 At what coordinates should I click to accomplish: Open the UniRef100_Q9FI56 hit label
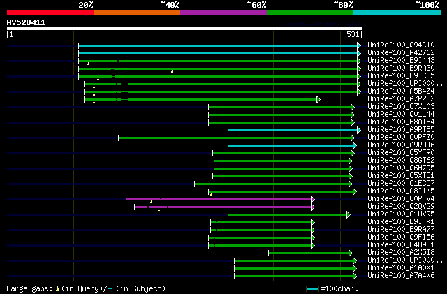click(401, 237)
